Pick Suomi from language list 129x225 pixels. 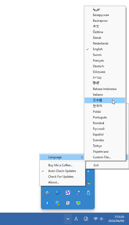(105, 55)
